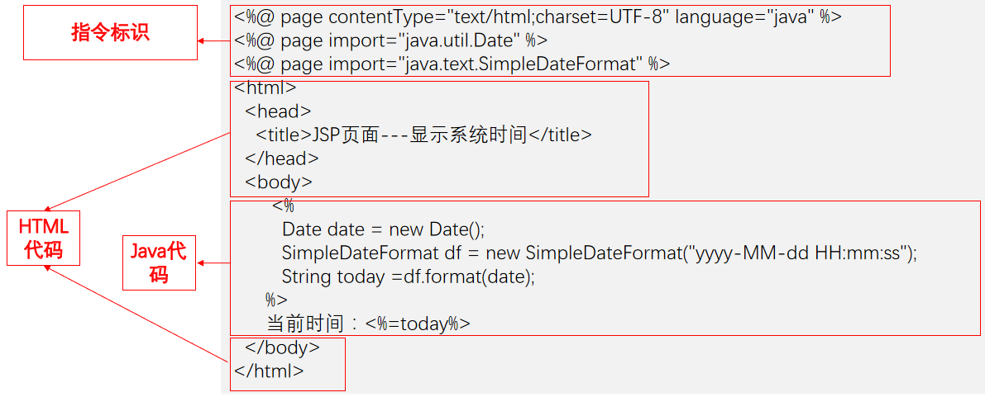Image resolution: width=985 pixels, height=397 pixels.
Task: Click the Java代码 label box
Action: tap(159, 262)
